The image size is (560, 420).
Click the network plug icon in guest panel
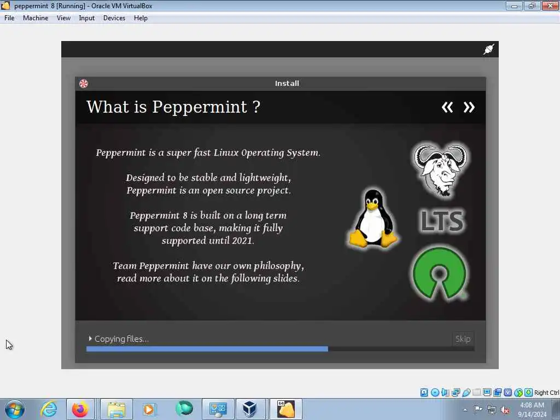(x=488, y=49)
